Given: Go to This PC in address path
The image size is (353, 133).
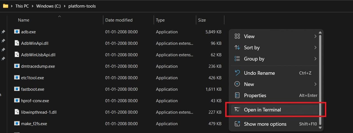Looking at the screenshot, I should [22, 6].
